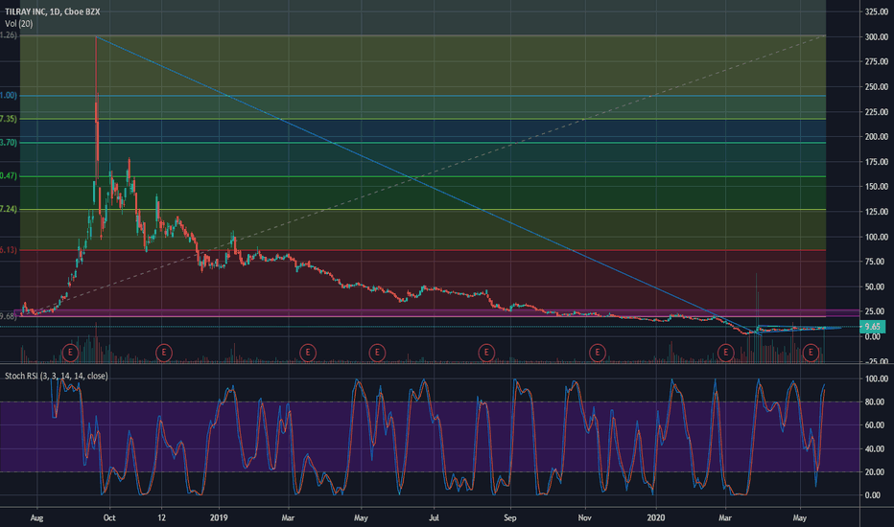
Task: Select the earnings E marker near Nov 2019
Action: pyautogui.click(x=597, y=353)
